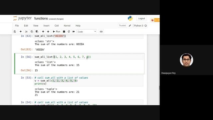Interrupt the kernel with stop icon

tap(64, 32)
